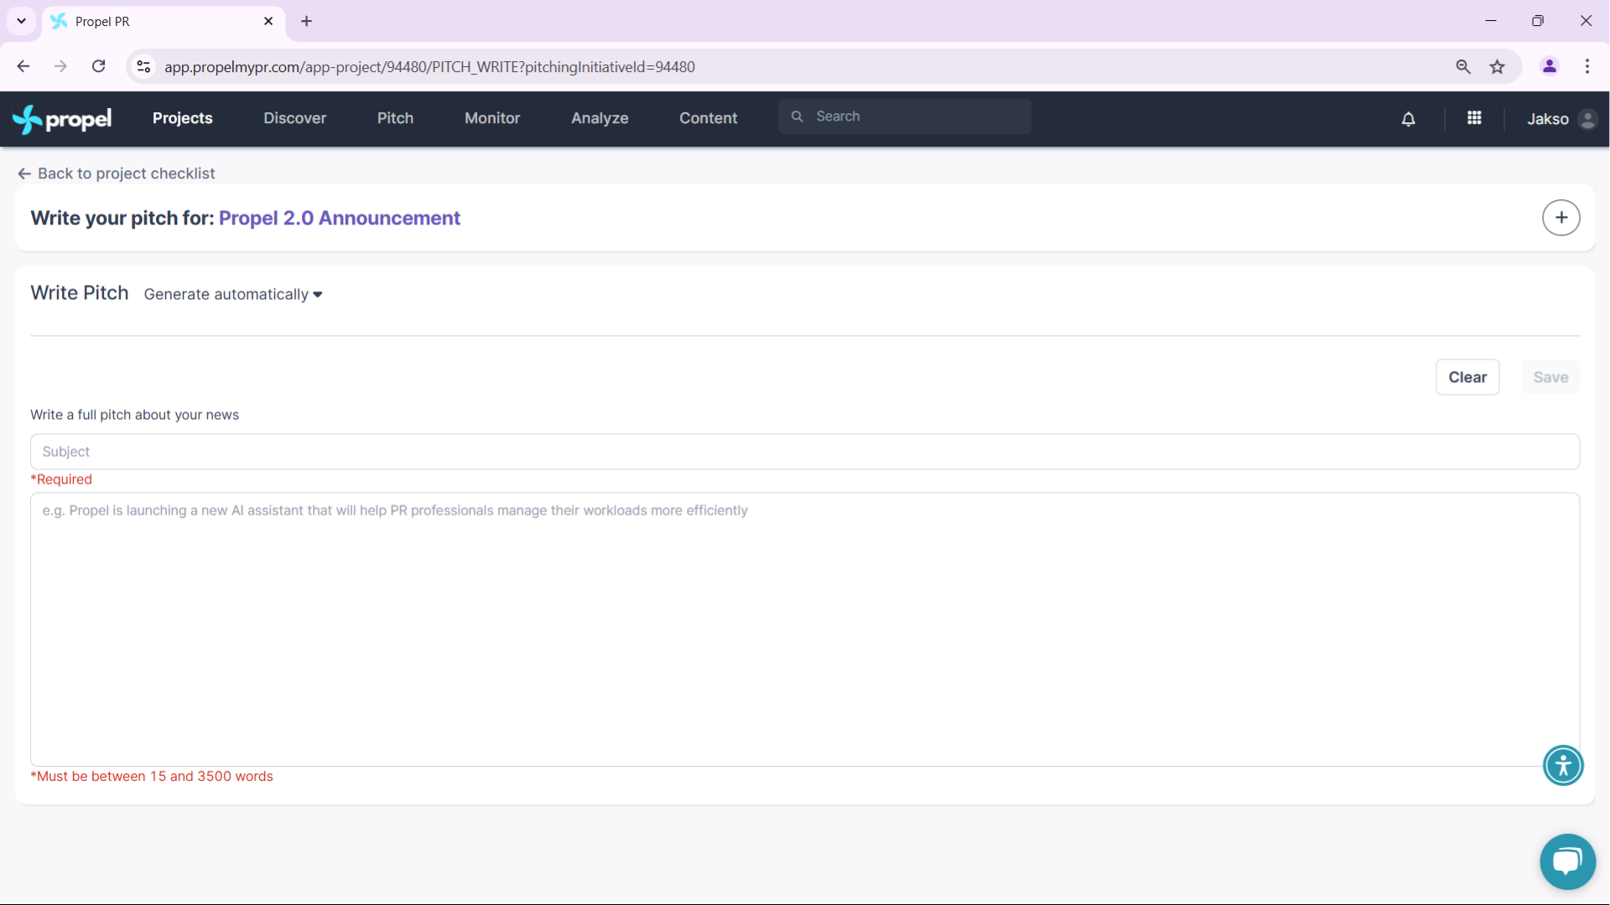Focus the Subject input field
Viewport: 1610px width, 905px height.
click(x=805, y=452)
